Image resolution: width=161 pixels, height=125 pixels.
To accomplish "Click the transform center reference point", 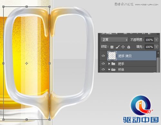I will 27,63.
